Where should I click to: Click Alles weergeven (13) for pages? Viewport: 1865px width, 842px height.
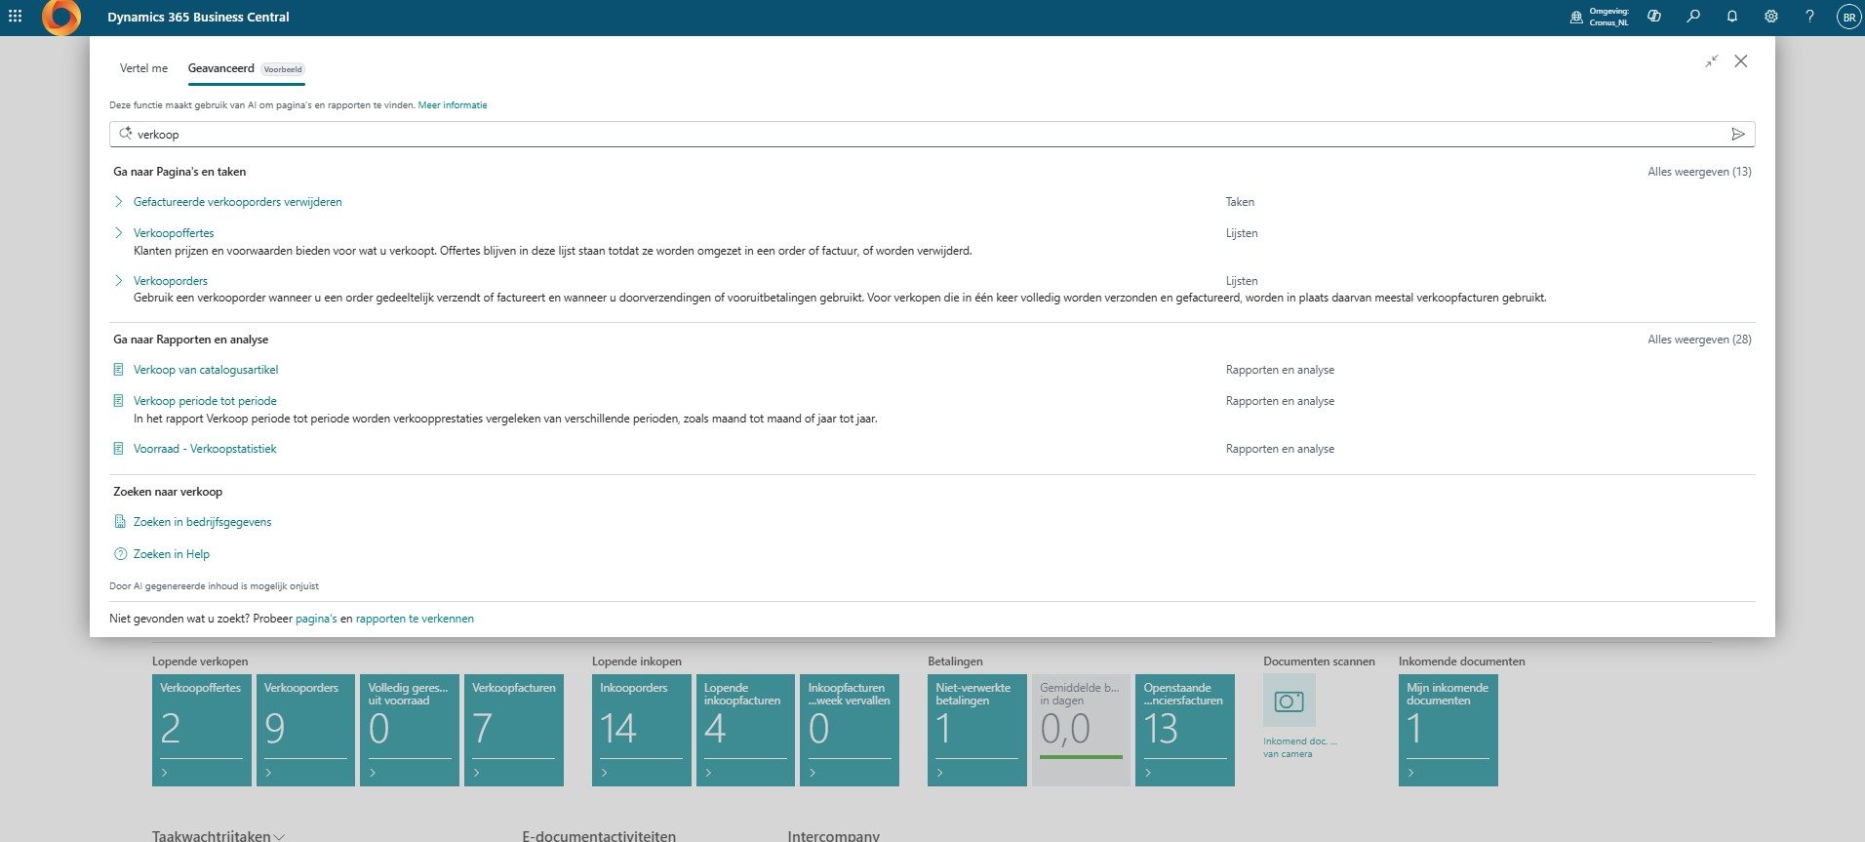1699,172
